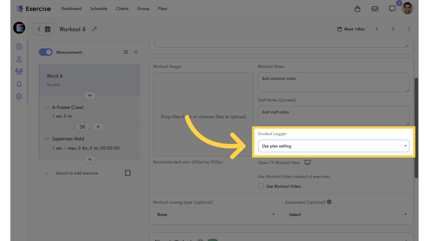Edit the workout name with the pencil icon
This screenshot has height=241, width=429.
(94, 29)
